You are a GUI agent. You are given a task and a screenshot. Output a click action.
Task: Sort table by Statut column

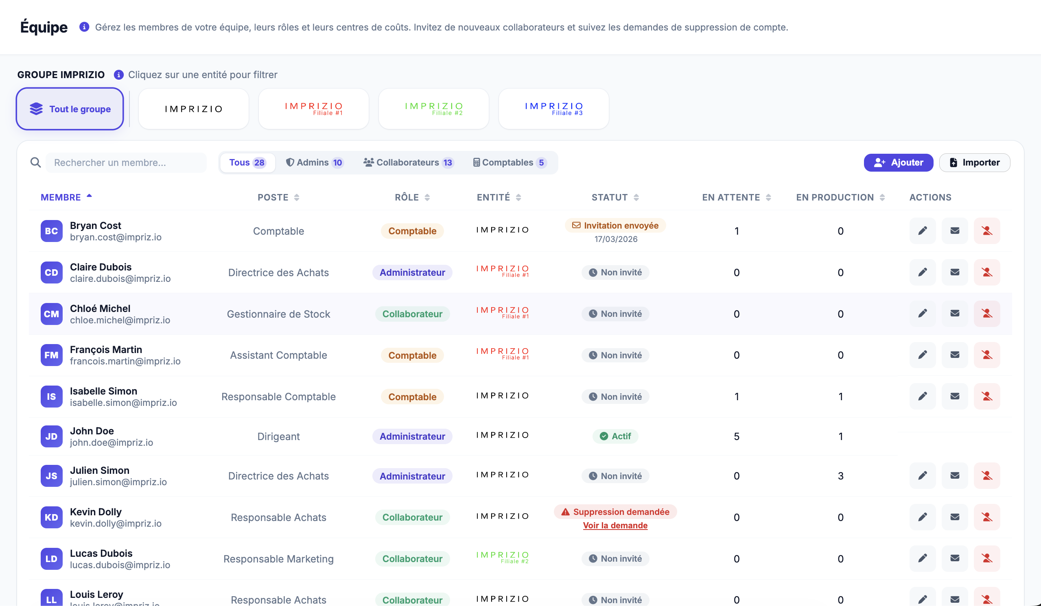tap(615, 197)
